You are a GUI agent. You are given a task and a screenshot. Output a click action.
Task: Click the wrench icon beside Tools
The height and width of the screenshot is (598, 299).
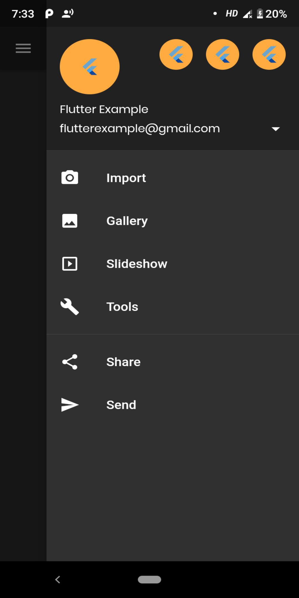[x=70, y=306]
